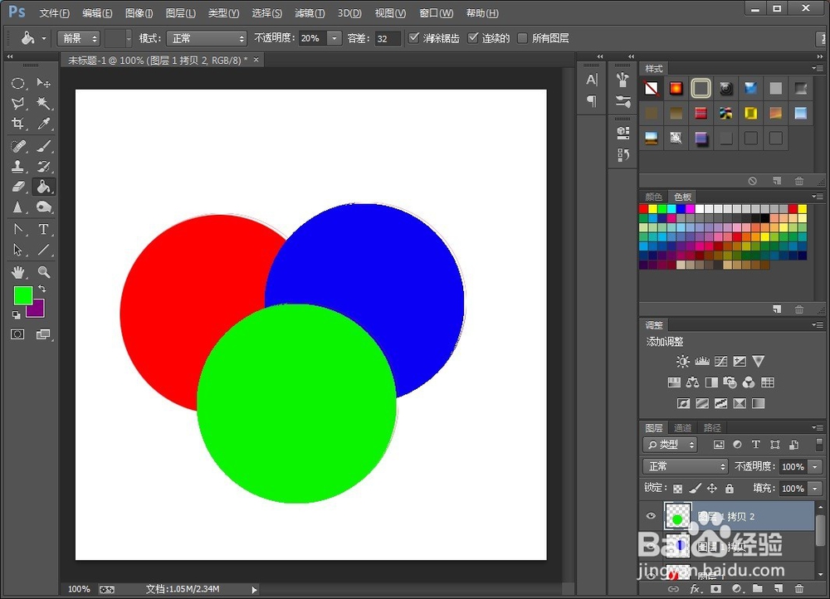Select the Clone Stamp tool
This screenshot has height=599, width=830.
pos(17,166)
